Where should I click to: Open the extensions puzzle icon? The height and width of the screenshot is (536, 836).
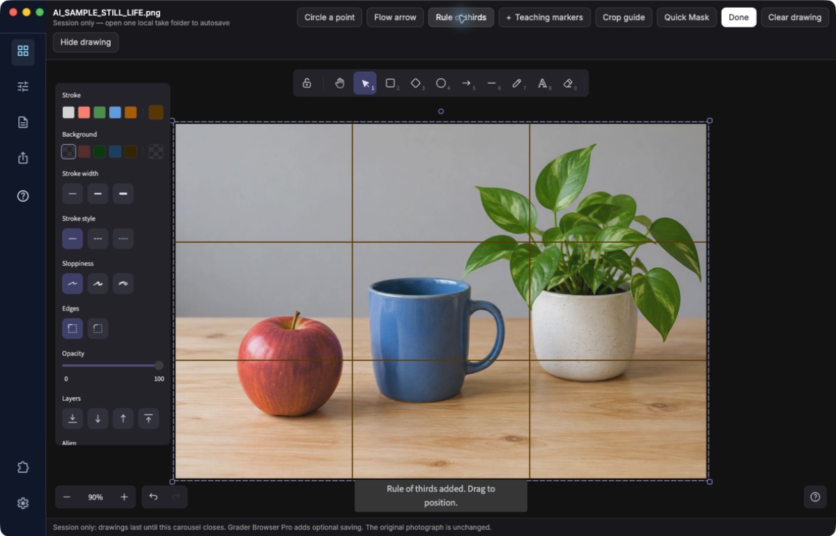click(x=23, y=467)
